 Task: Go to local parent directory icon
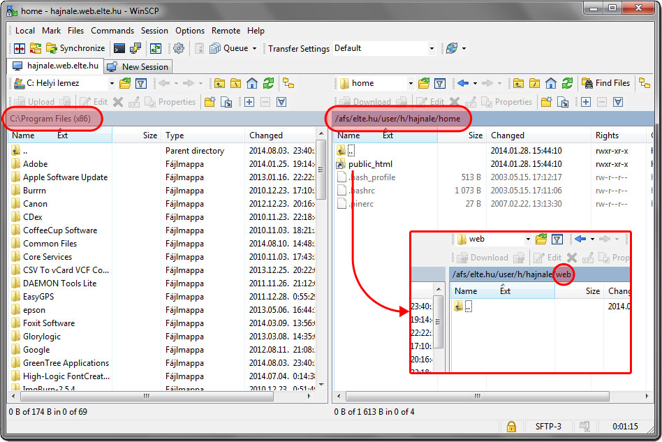[x=219, y=83]
